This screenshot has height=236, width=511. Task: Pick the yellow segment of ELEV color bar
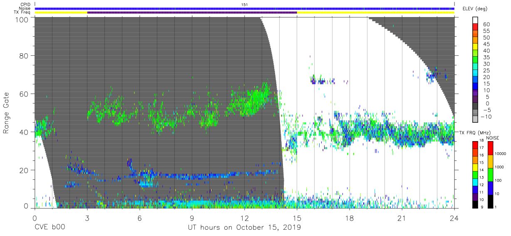[x=476, y=47]
